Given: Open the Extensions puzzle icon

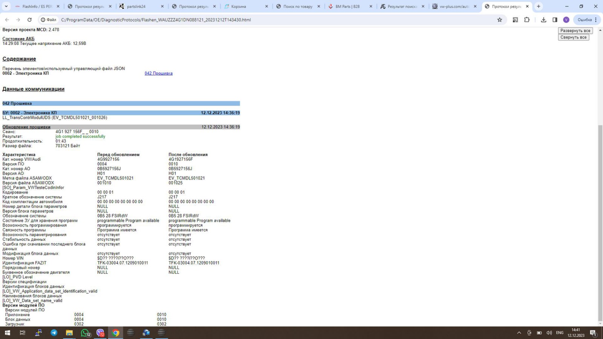Looking at the screenshot, I should pyautogui.click(x=527, y=20).
